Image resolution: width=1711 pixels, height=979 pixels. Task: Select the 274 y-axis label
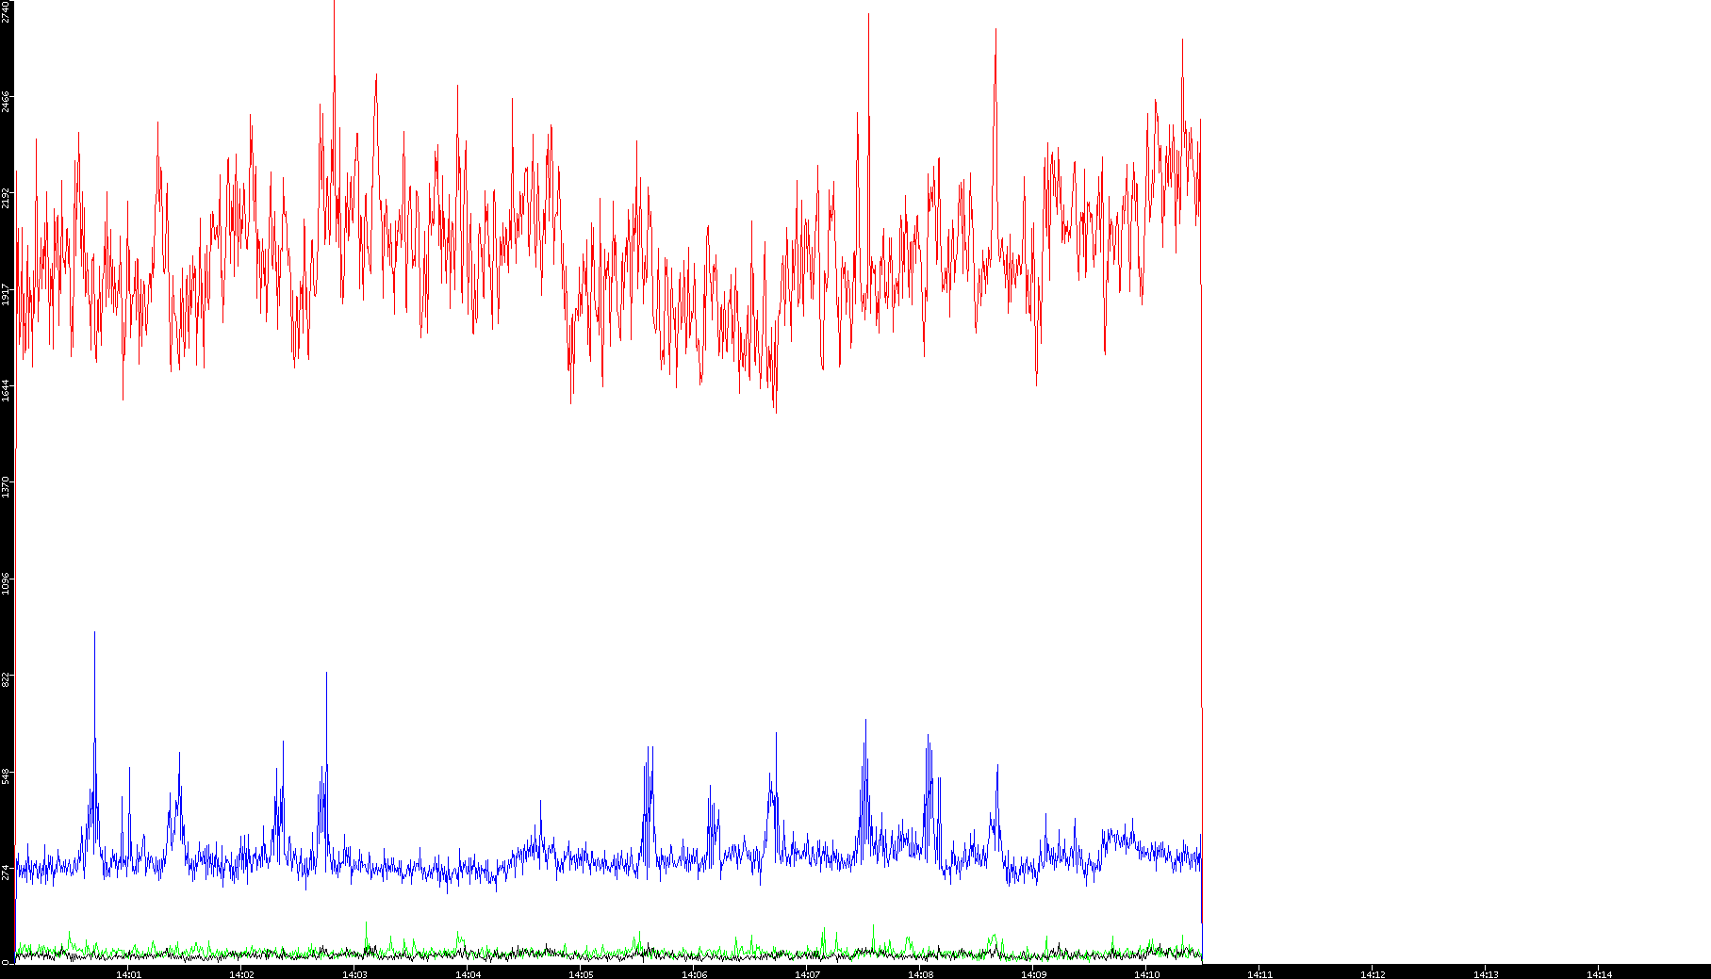6,872
